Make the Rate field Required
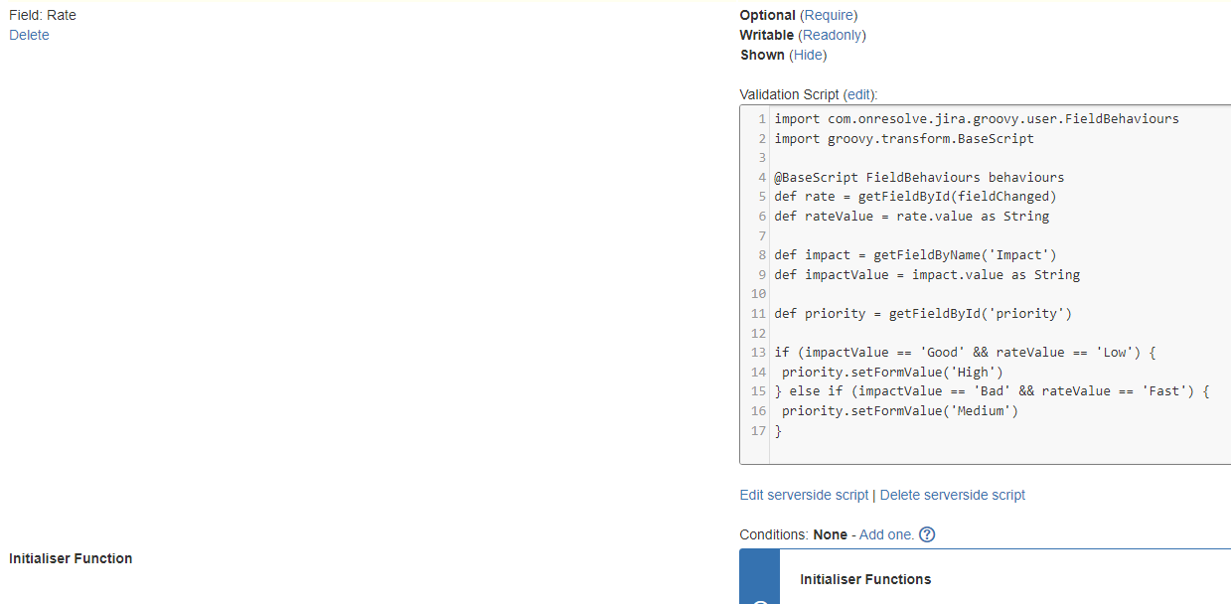Viewport: 1231px width, 604px height. point(829,15)
